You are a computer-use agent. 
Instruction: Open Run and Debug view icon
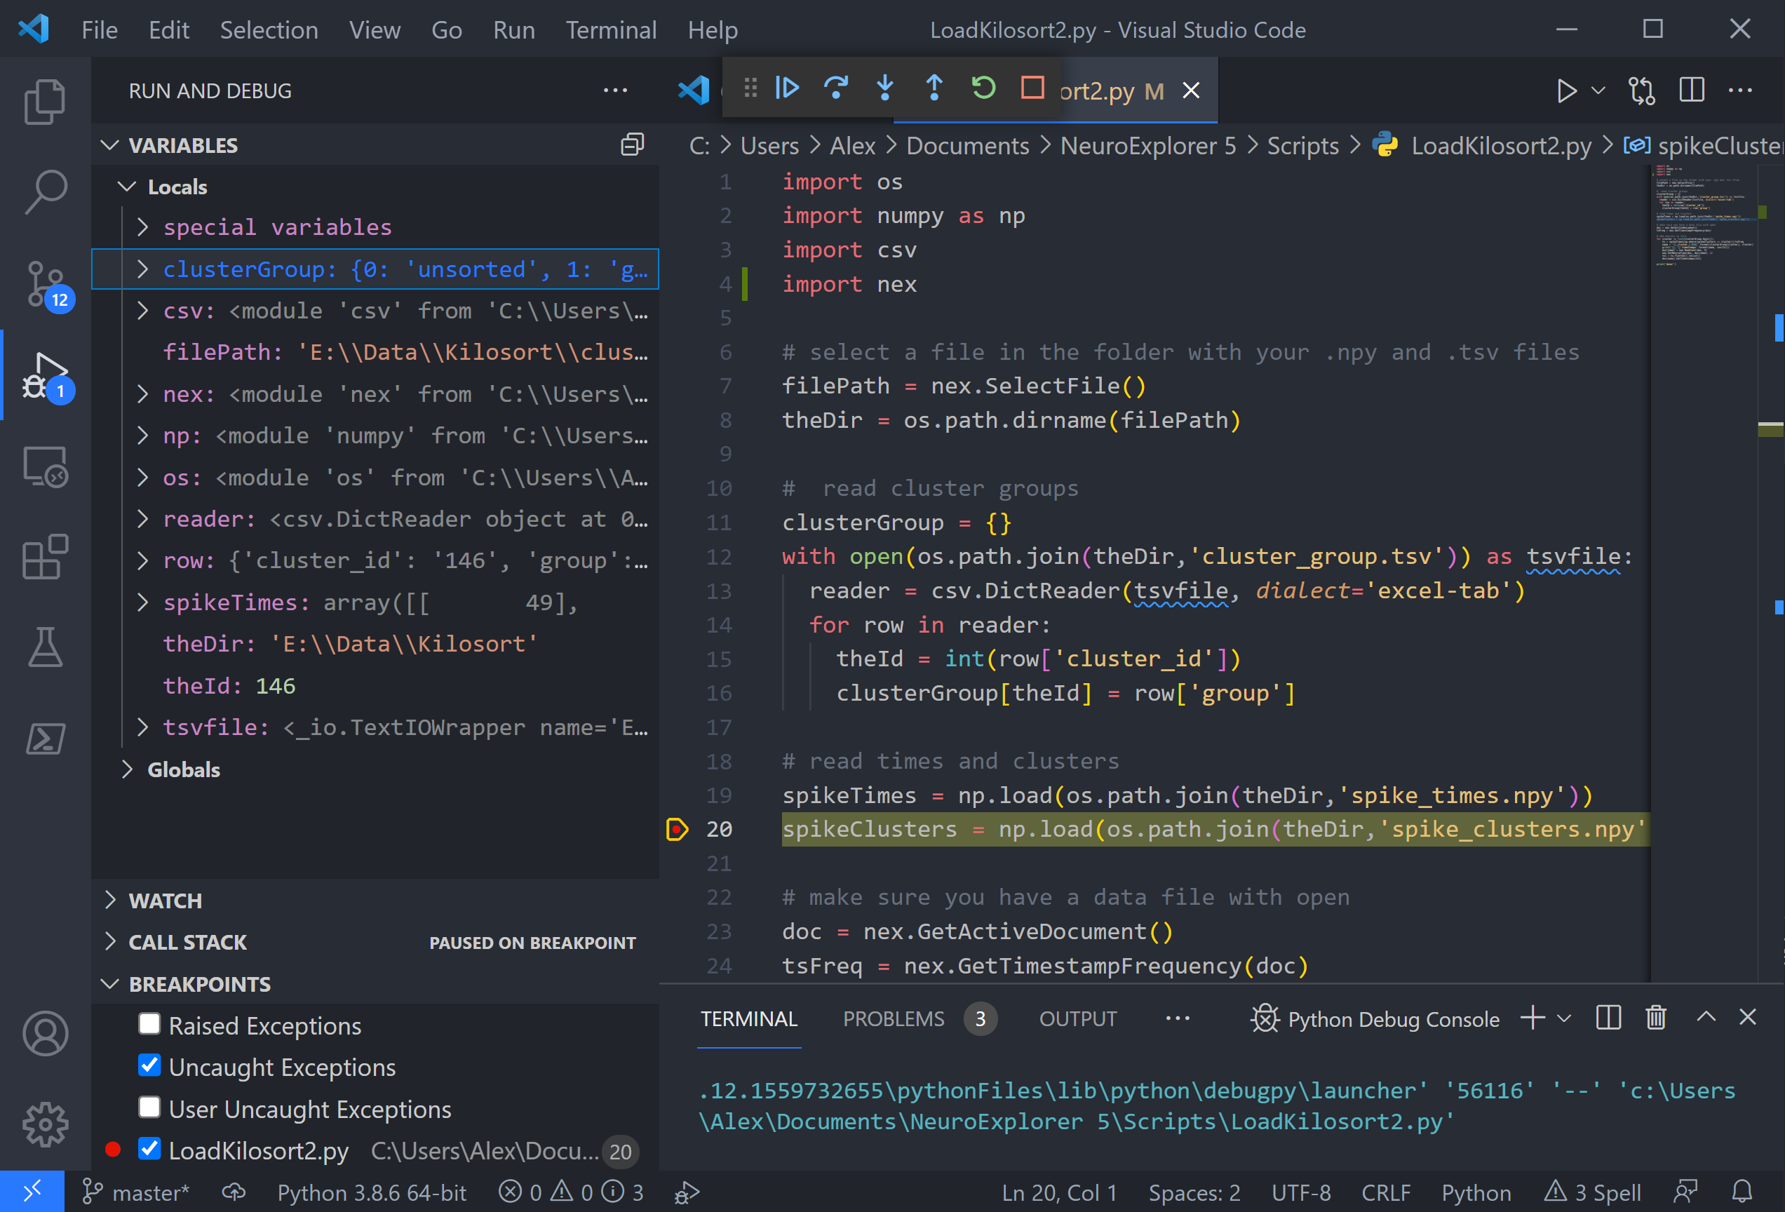point(48,377)
